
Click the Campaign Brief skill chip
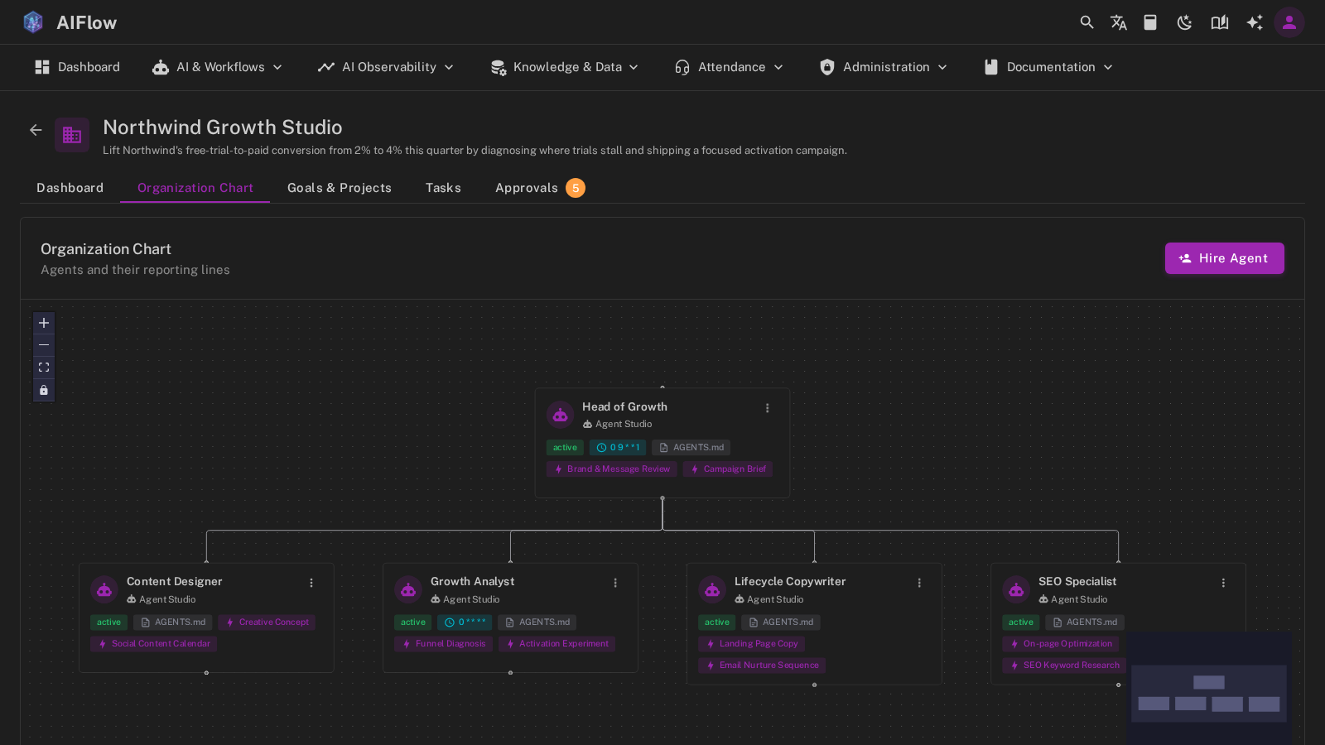click(728, 469)
